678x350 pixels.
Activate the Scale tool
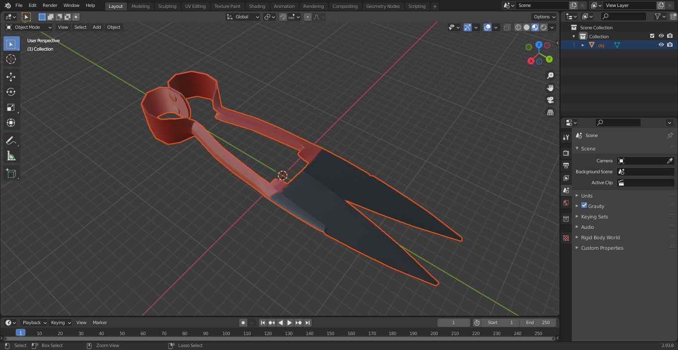[x=11, y=107]
